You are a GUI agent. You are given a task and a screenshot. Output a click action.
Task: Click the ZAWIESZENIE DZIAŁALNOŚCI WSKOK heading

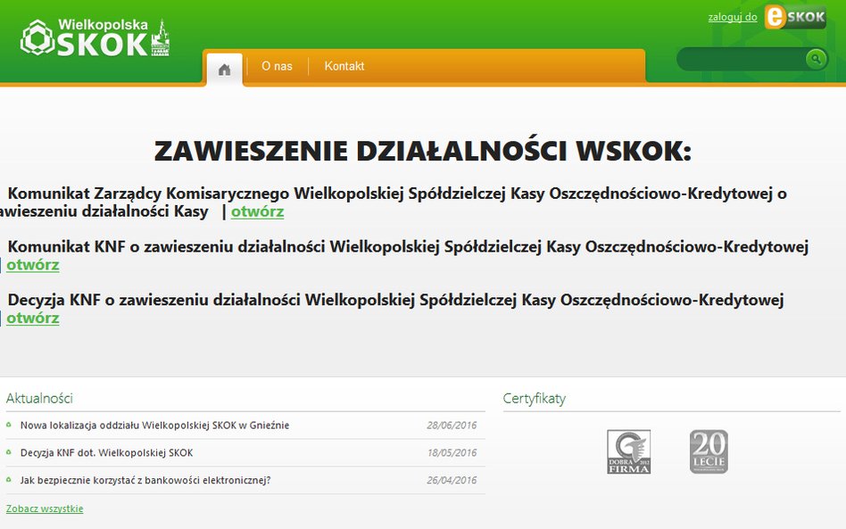[422, 151]
